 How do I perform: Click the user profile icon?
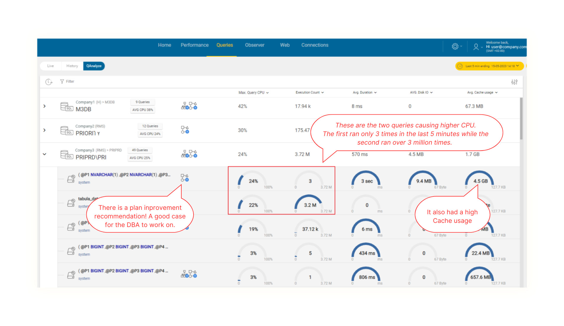476,47
